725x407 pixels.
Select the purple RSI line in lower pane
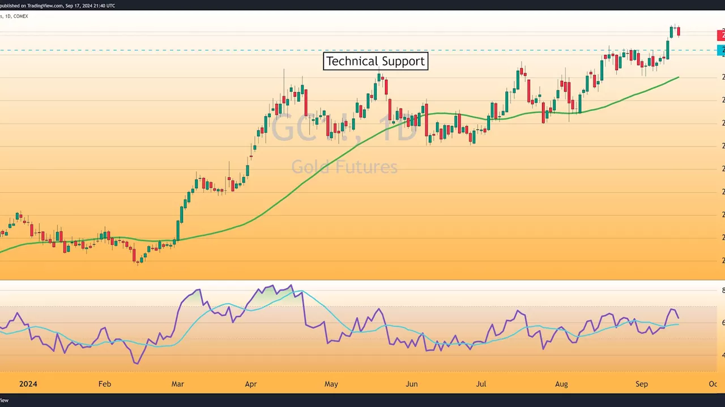pos(303,310)
